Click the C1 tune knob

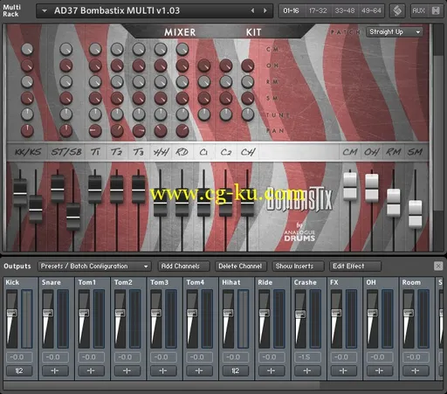click(204, 114)
